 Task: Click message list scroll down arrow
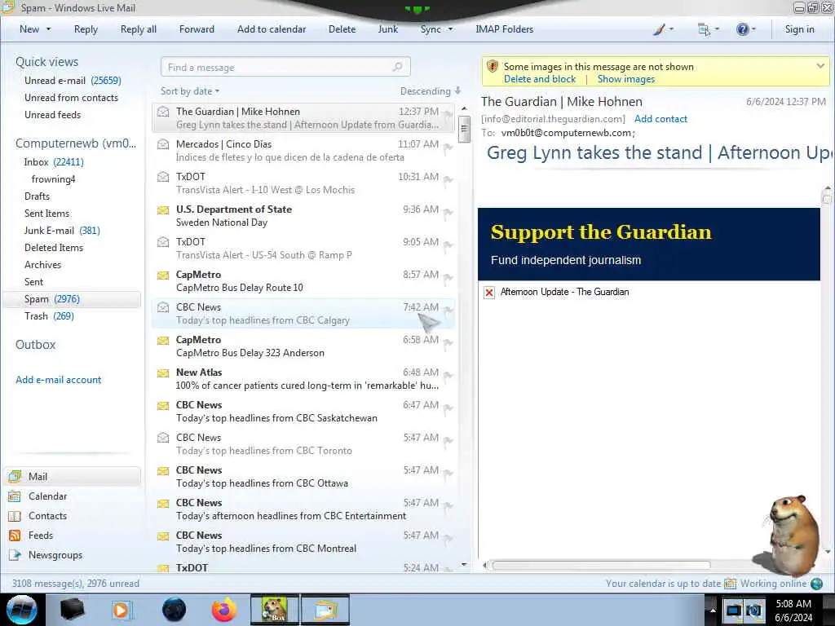[x=464, y=564]
